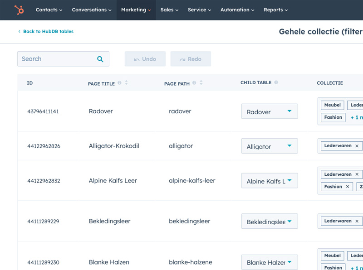Viewport: 363px width, 270px height.
Task: Remove Lederwaren tag in Alligator-Krokodil row
Action: tap(357, 146)
